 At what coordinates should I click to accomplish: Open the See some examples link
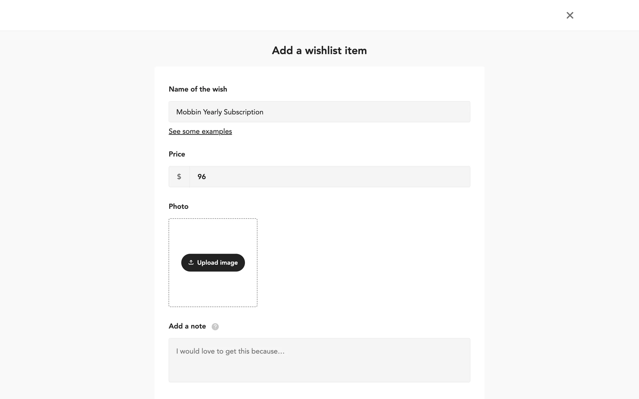point(200,131)
